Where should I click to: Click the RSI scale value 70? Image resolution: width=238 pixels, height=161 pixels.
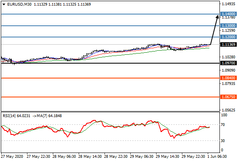point(223,125)
